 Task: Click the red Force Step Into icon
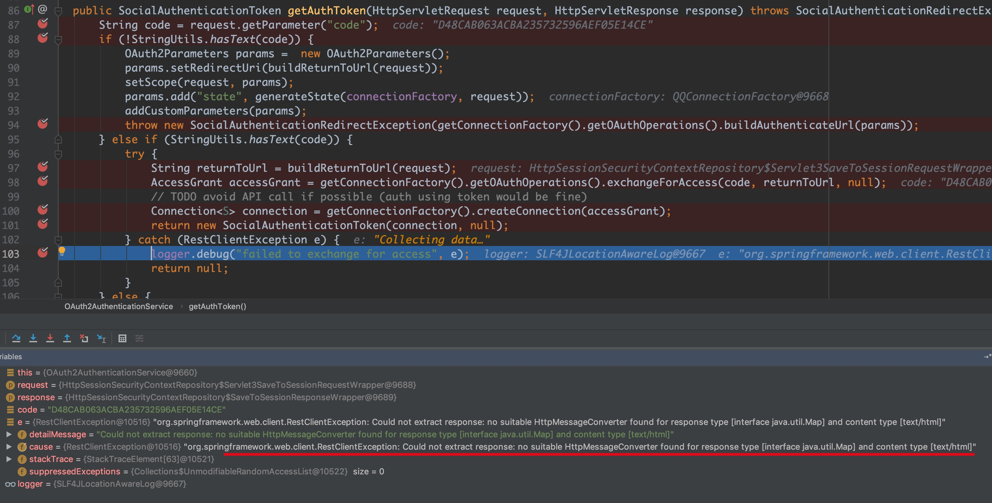50,338
